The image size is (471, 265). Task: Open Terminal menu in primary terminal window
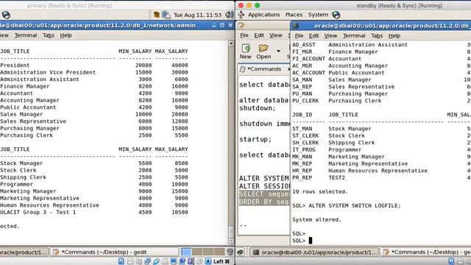click(26, 35)
